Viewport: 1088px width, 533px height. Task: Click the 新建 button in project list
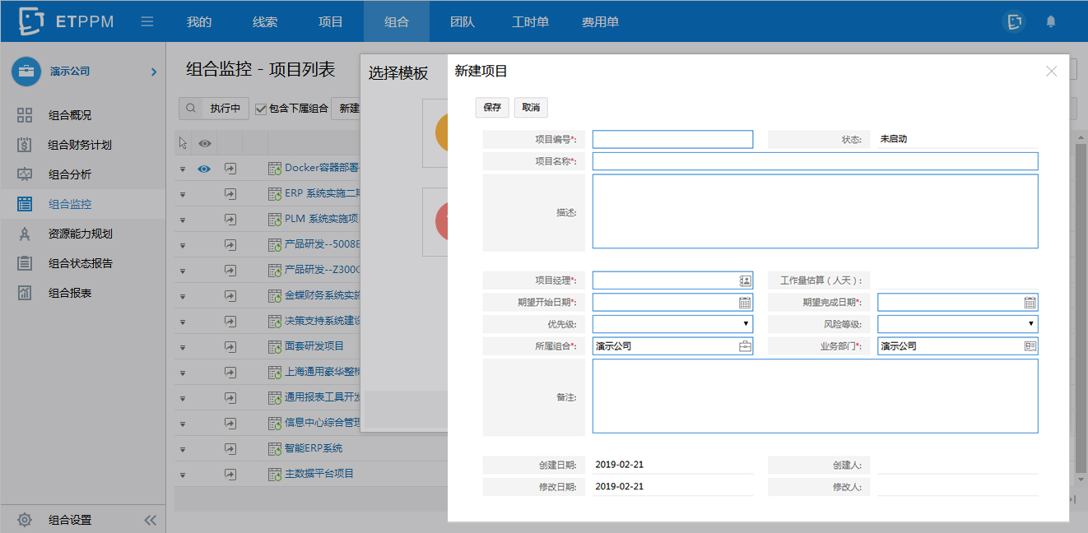349,108
